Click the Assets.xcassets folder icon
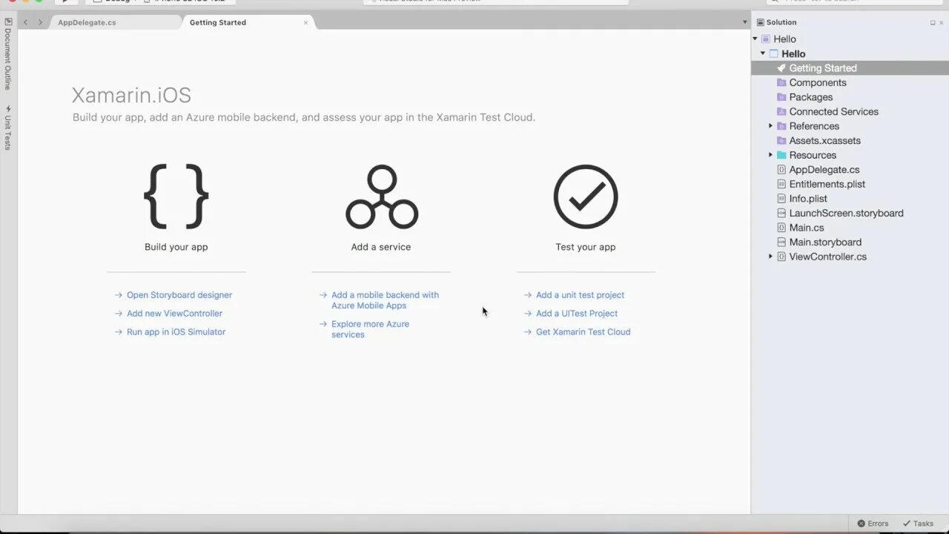The image size is (949, 534). (781, 140)
